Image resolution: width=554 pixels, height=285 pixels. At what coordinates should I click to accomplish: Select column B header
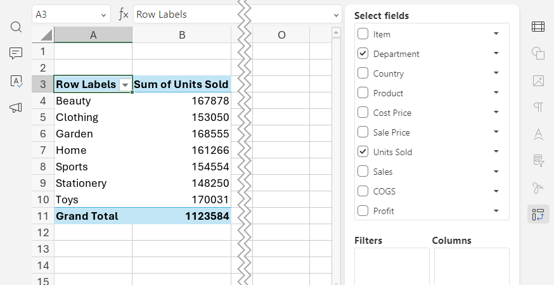[x=182, y=35]
